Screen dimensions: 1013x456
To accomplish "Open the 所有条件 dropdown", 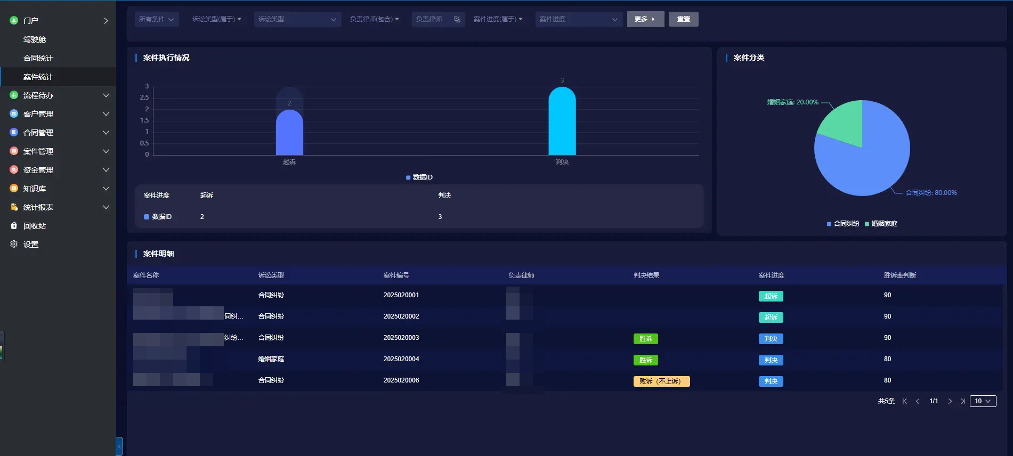I will click(157, 19).
